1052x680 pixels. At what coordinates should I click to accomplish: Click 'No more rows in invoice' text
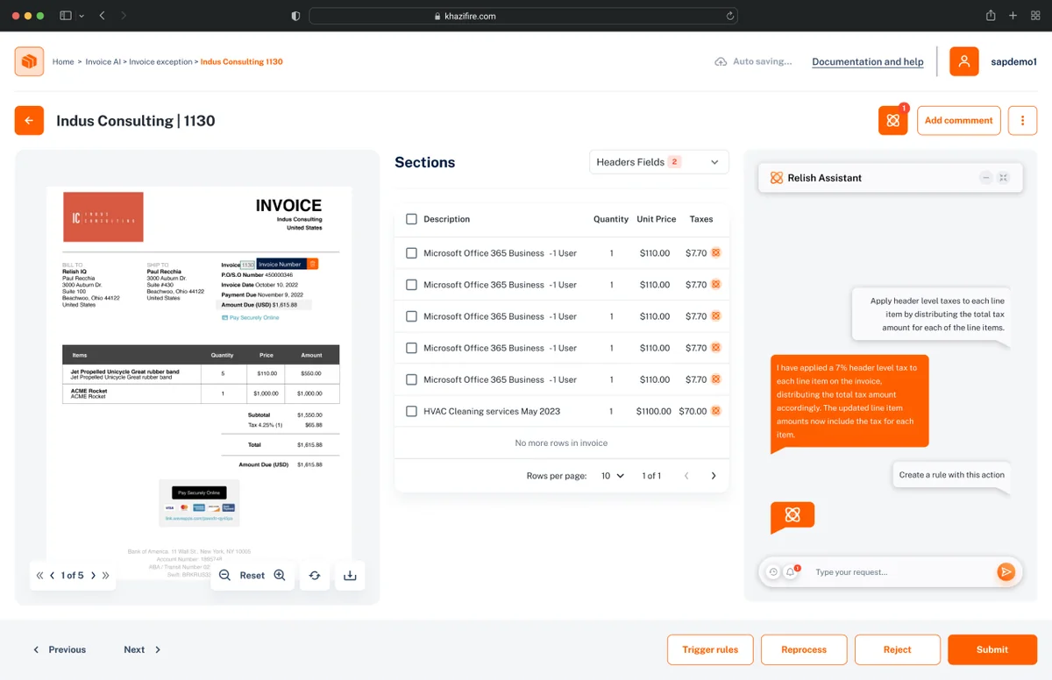(561, 443)
